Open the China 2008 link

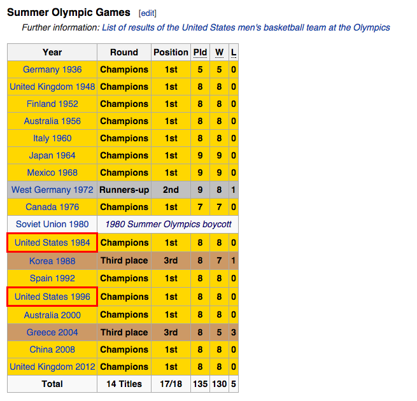coord(52,349)
